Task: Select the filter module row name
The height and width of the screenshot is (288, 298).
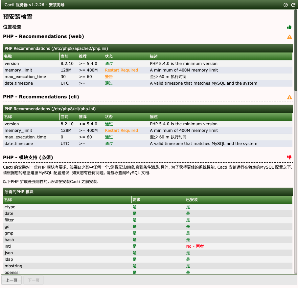Action: pos(9,220)
